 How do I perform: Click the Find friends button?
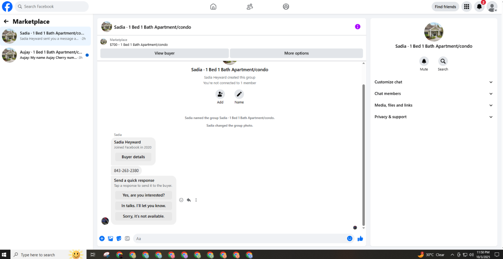coord(445,6)
